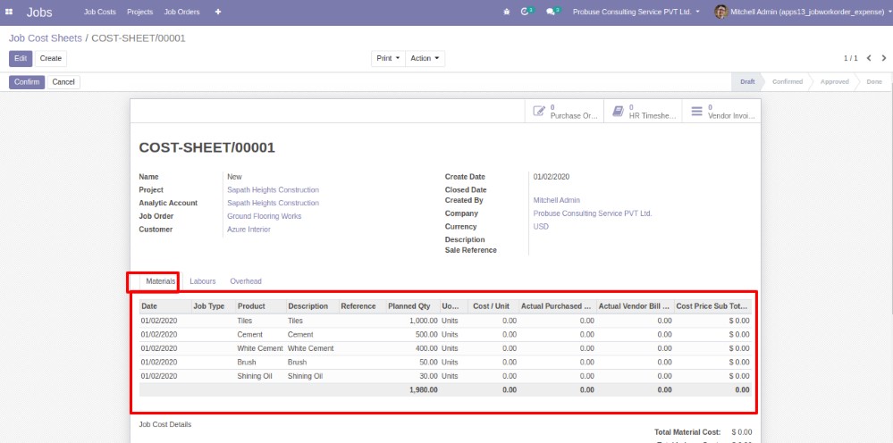Click the plus icon in top menu

[x=218, y=12]
